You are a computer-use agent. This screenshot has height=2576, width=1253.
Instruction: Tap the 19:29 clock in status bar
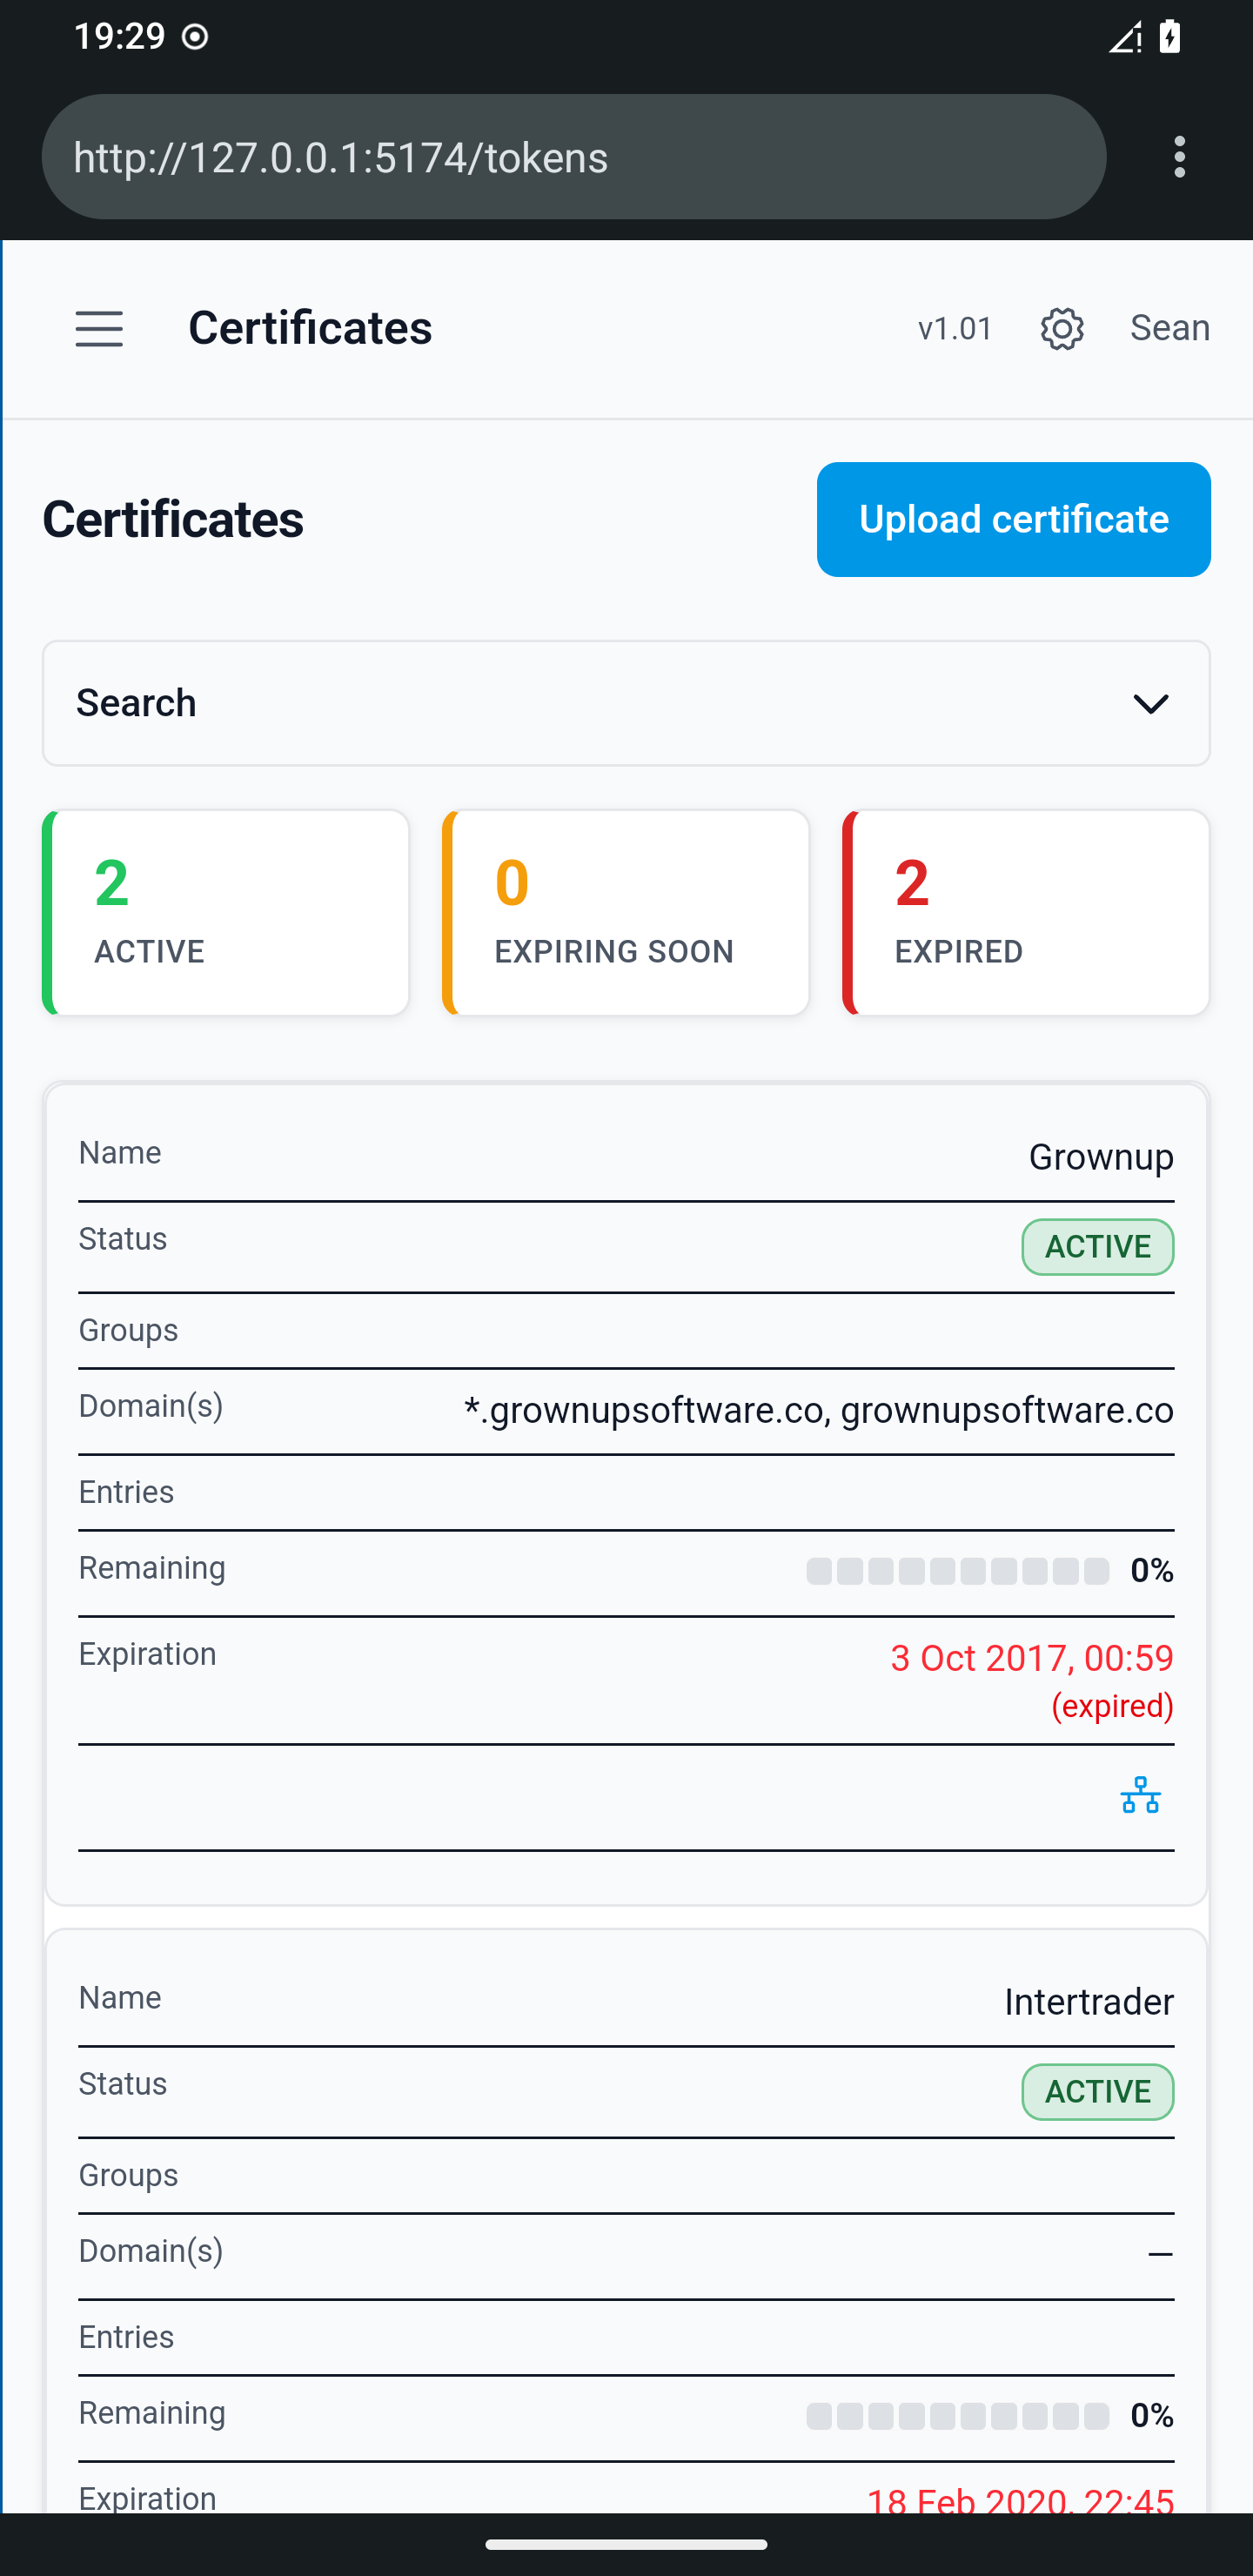click(119, 37)
